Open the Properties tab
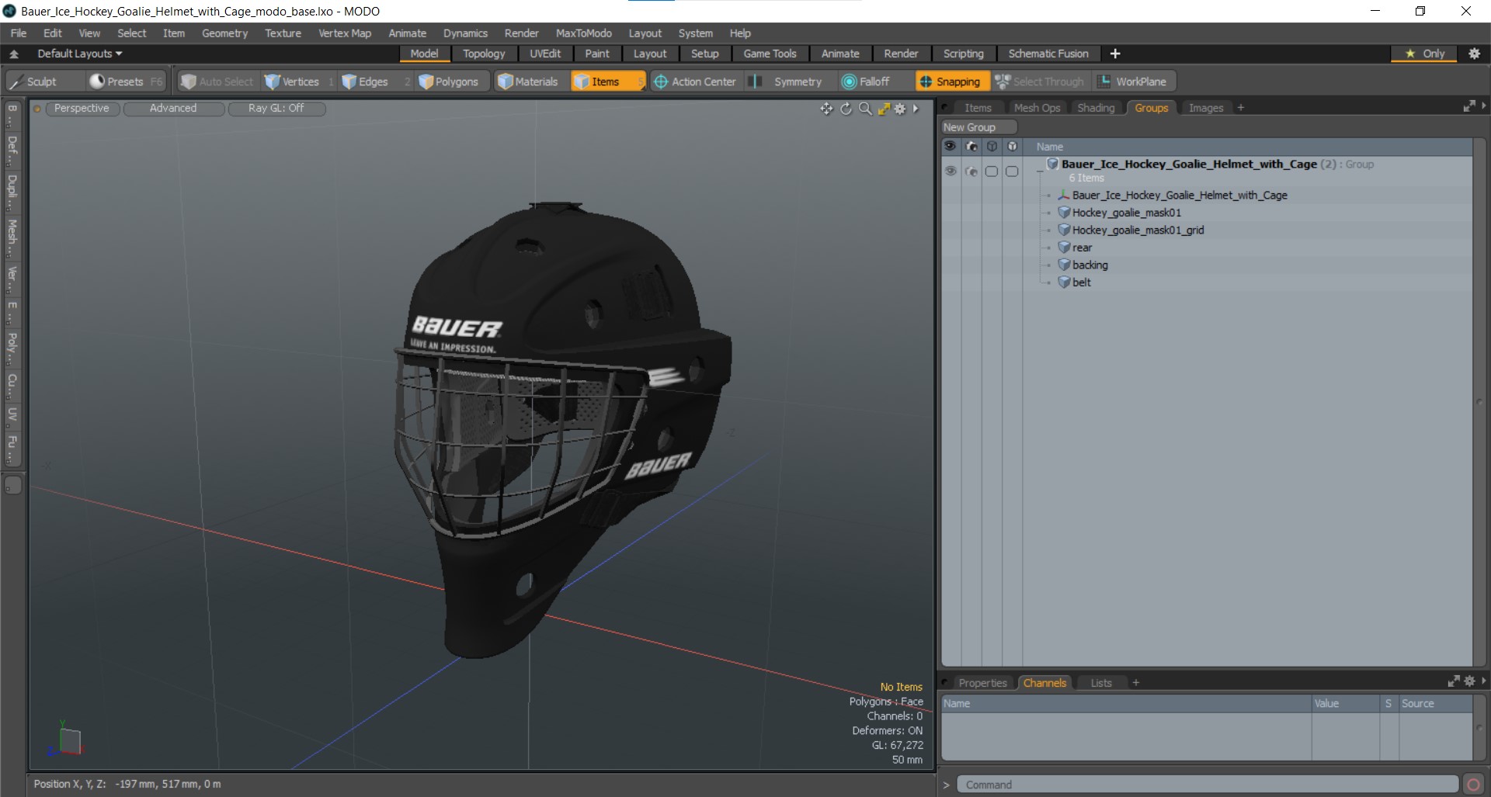Screen dimensions: 1491x797 (x=982, y=683)
